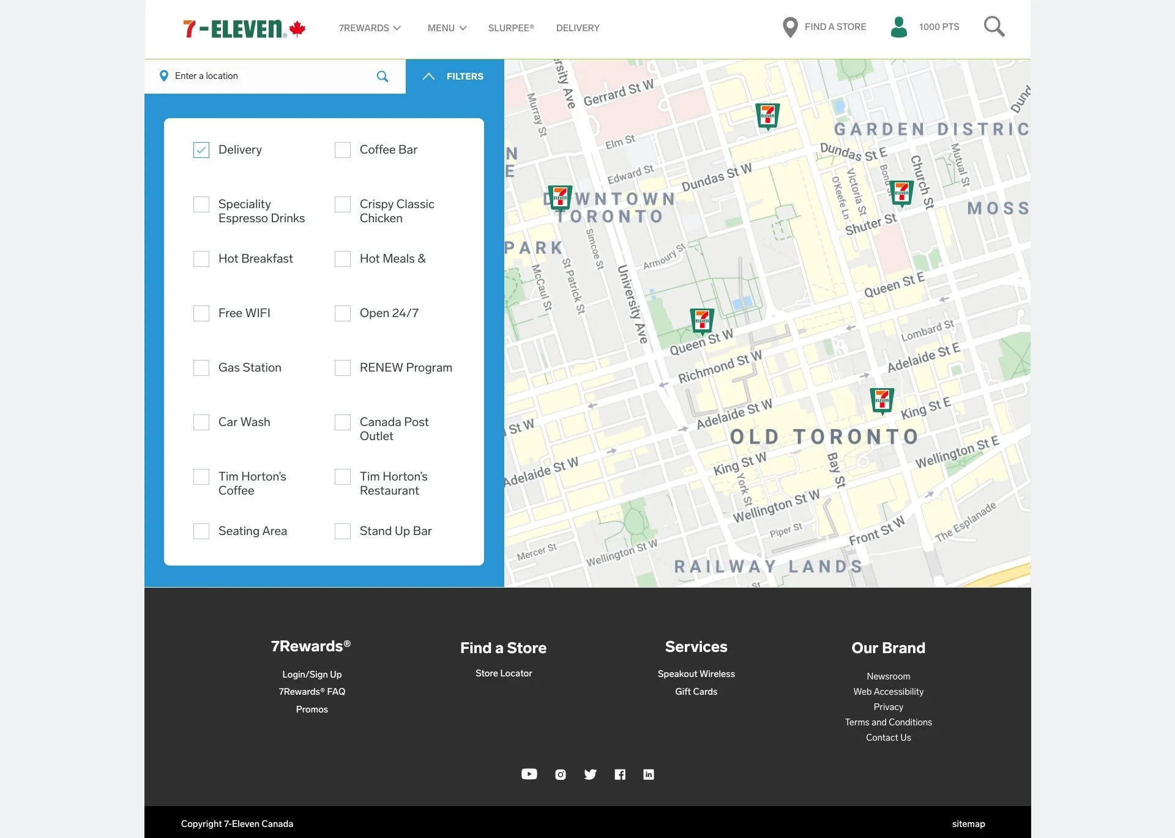This screenshot has height=838, width=1175.
Task: Tick the Canada Post Outlet checkbox
Action: coord(343,422)
